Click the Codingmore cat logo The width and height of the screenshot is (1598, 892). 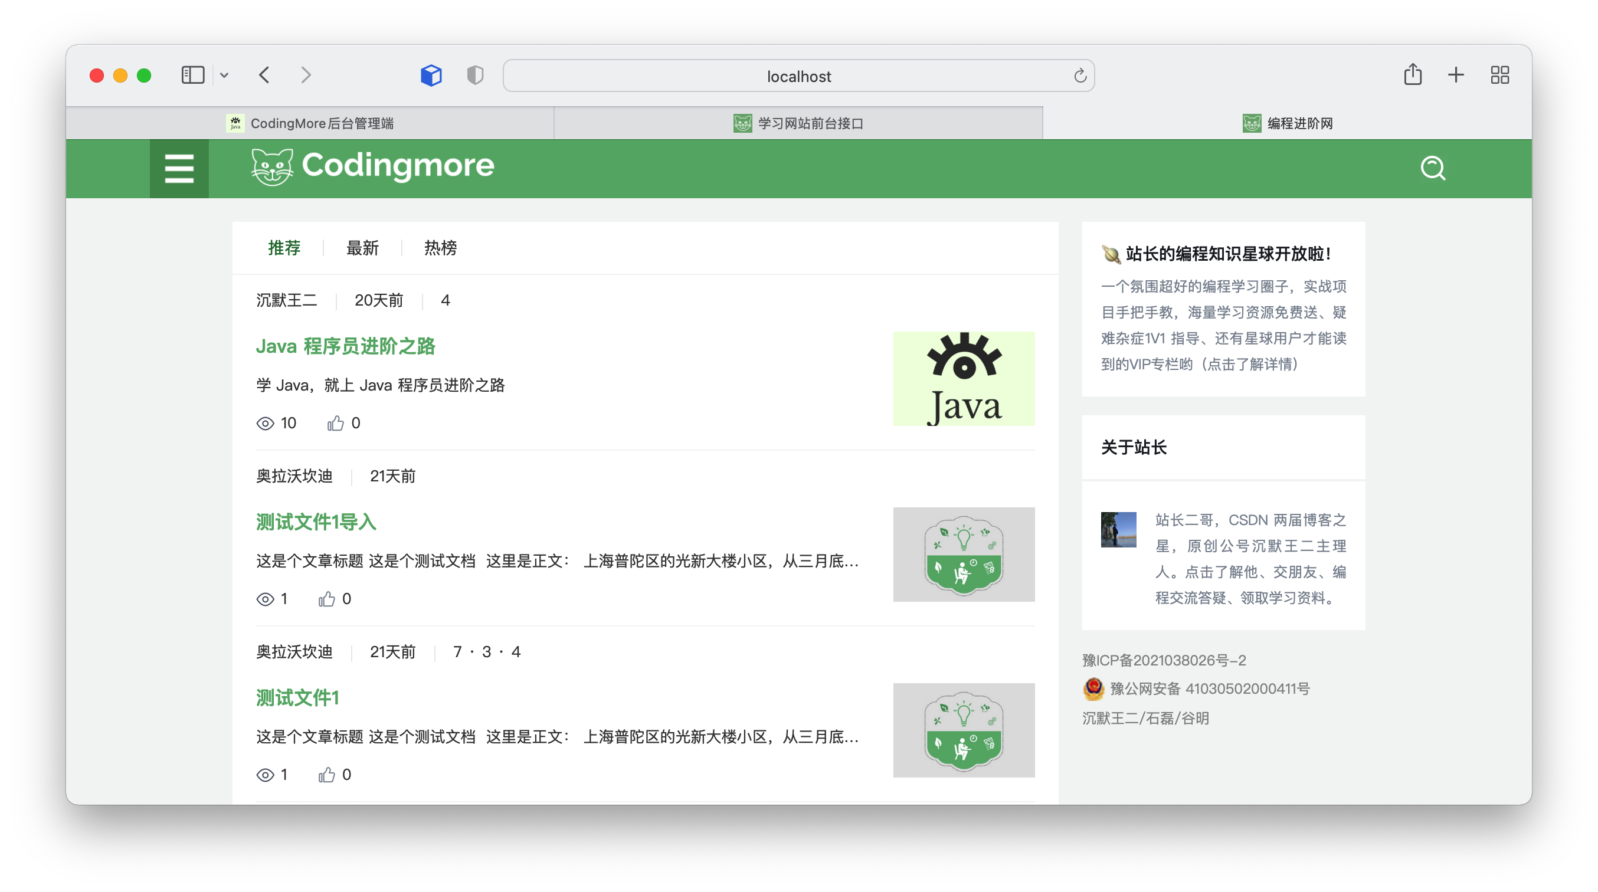[x=272, y=166]
